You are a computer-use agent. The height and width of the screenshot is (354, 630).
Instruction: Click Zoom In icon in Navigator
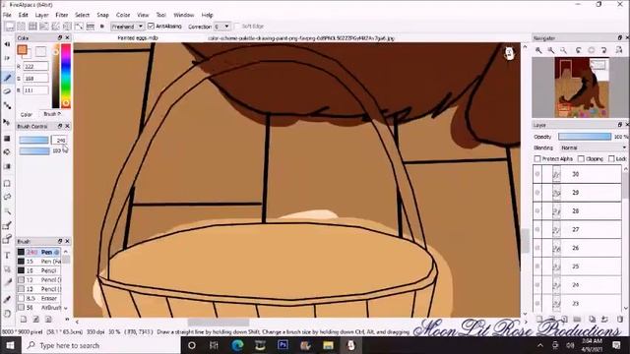tap(538, 50)
